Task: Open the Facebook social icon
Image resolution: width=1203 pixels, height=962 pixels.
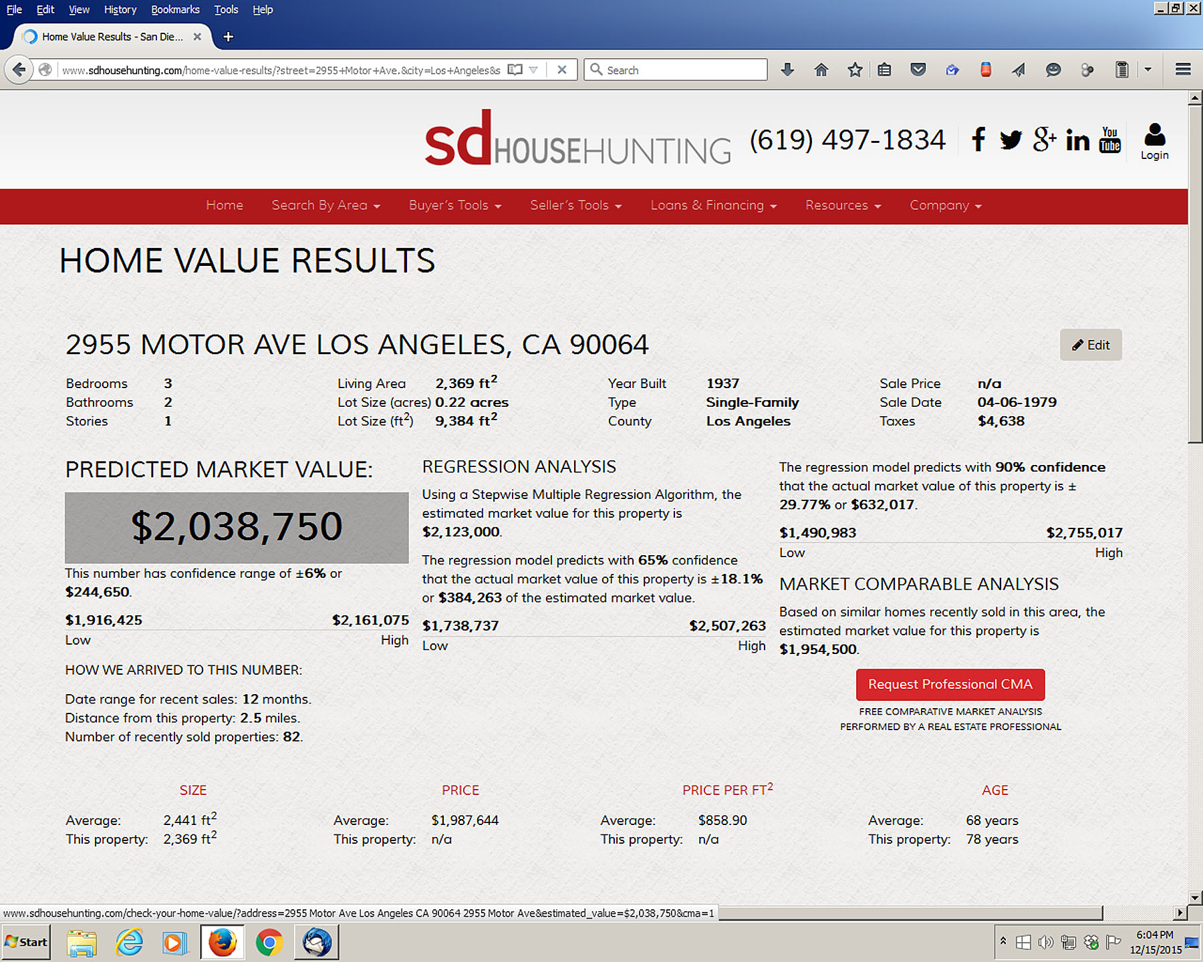Action: click(978, 140)
